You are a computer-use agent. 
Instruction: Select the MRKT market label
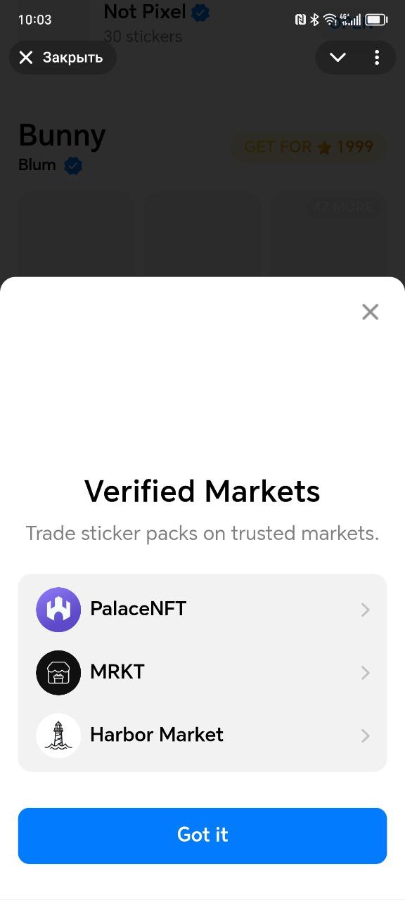(117, 672)
